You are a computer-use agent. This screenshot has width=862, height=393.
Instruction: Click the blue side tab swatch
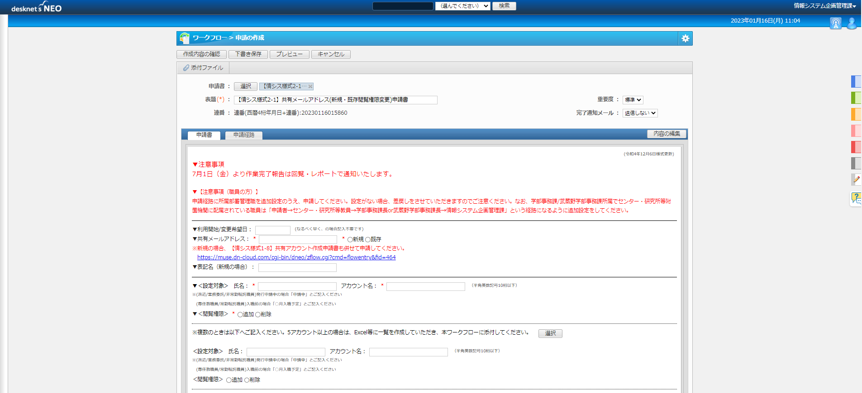click(856, 81)
